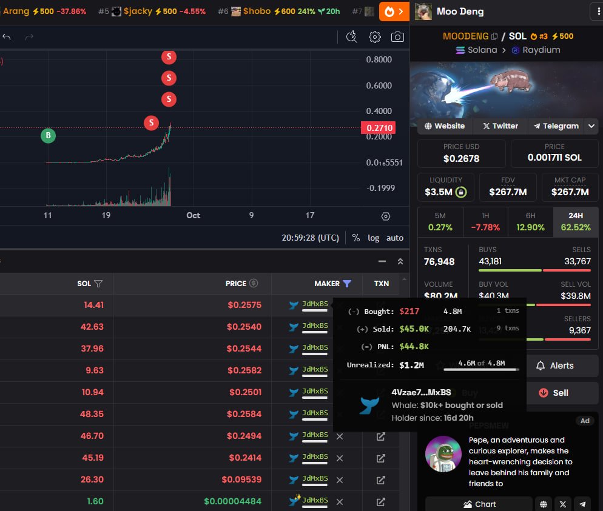Remove maker filter on $0.00004484 row

click(340, 502)
